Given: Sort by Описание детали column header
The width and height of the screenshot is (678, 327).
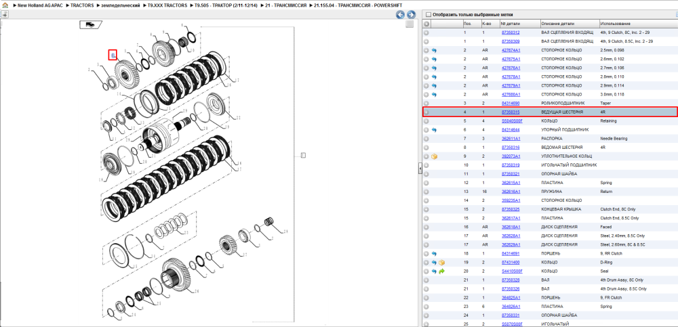Looking at the screenshot, I should (570, 24).
